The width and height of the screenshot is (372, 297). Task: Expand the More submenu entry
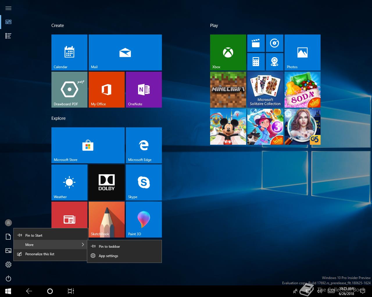pos(51,245)
